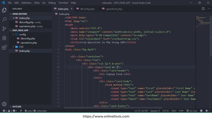Open notifications bell in status bar
The image size is (212, 119).
(207, 111)
